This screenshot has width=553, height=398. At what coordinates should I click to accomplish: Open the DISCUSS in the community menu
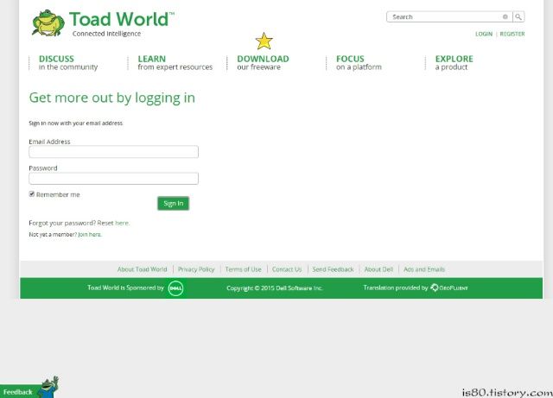point(68,63)
